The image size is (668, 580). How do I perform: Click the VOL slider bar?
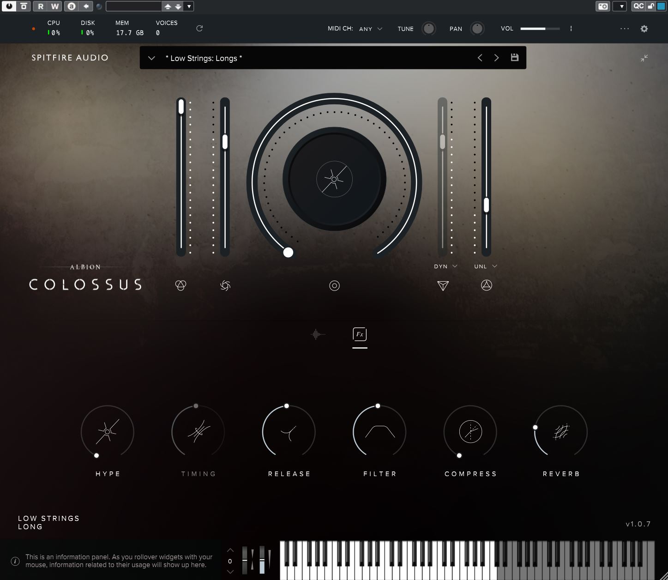coord(540,29)
